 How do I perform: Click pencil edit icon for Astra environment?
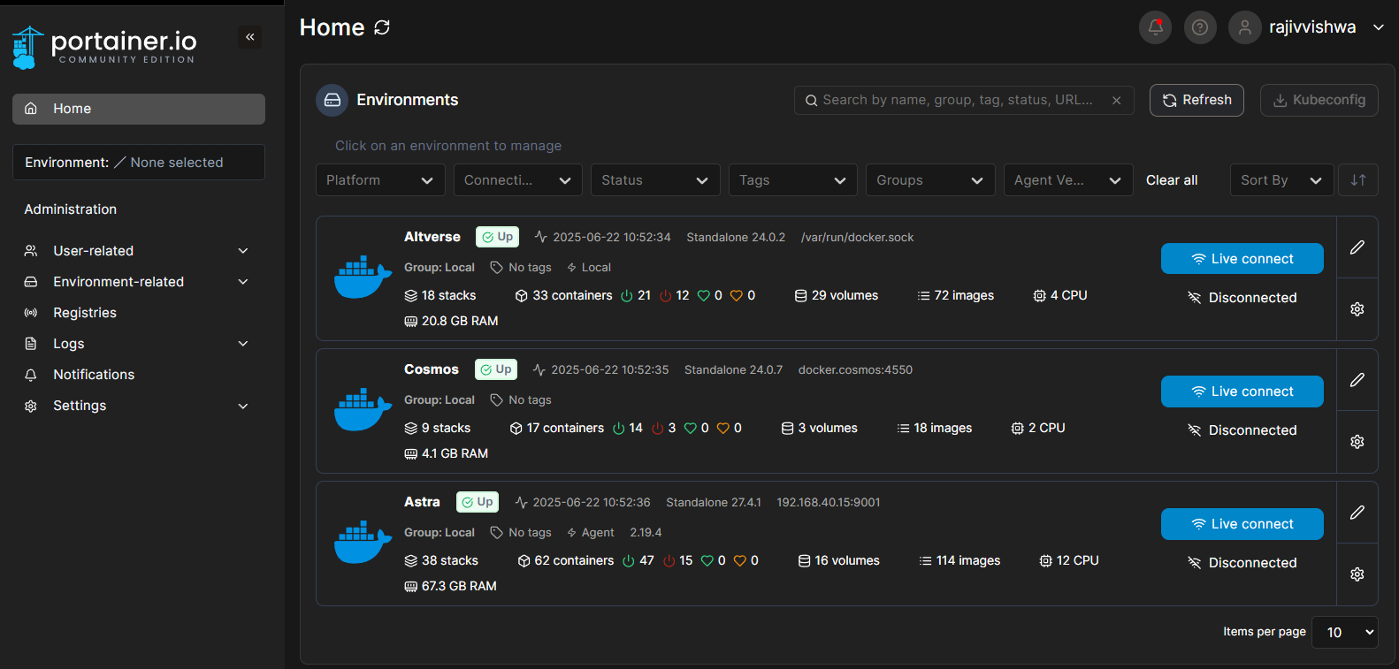[x=1357, y=513]
